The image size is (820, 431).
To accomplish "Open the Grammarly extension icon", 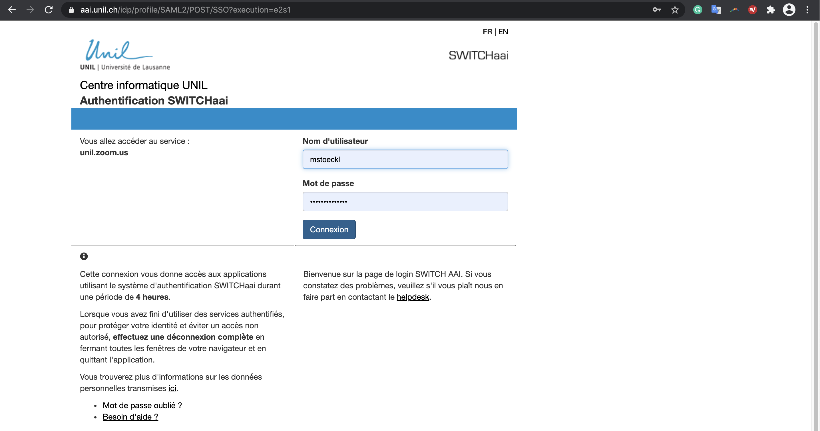I will click(698, 10).
